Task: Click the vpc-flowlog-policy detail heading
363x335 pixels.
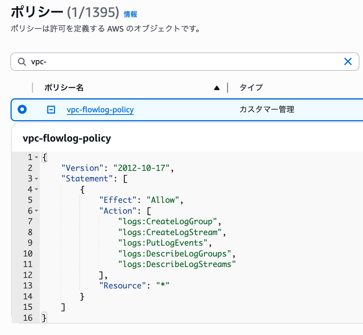Action: pyautogui.click(x=67, y=139)
